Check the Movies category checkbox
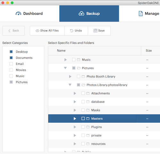 (11, 70)
